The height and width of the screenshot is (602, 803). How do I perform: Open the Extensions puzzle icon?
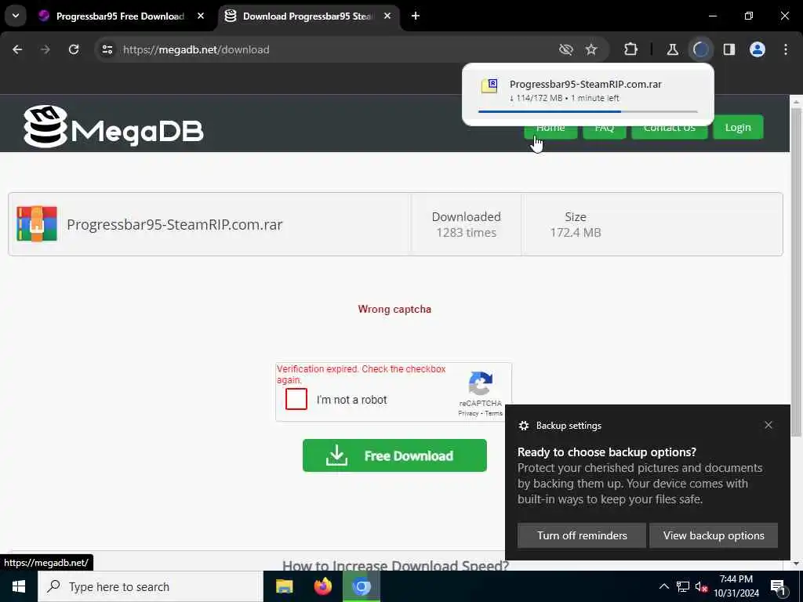tap(631, 49)
